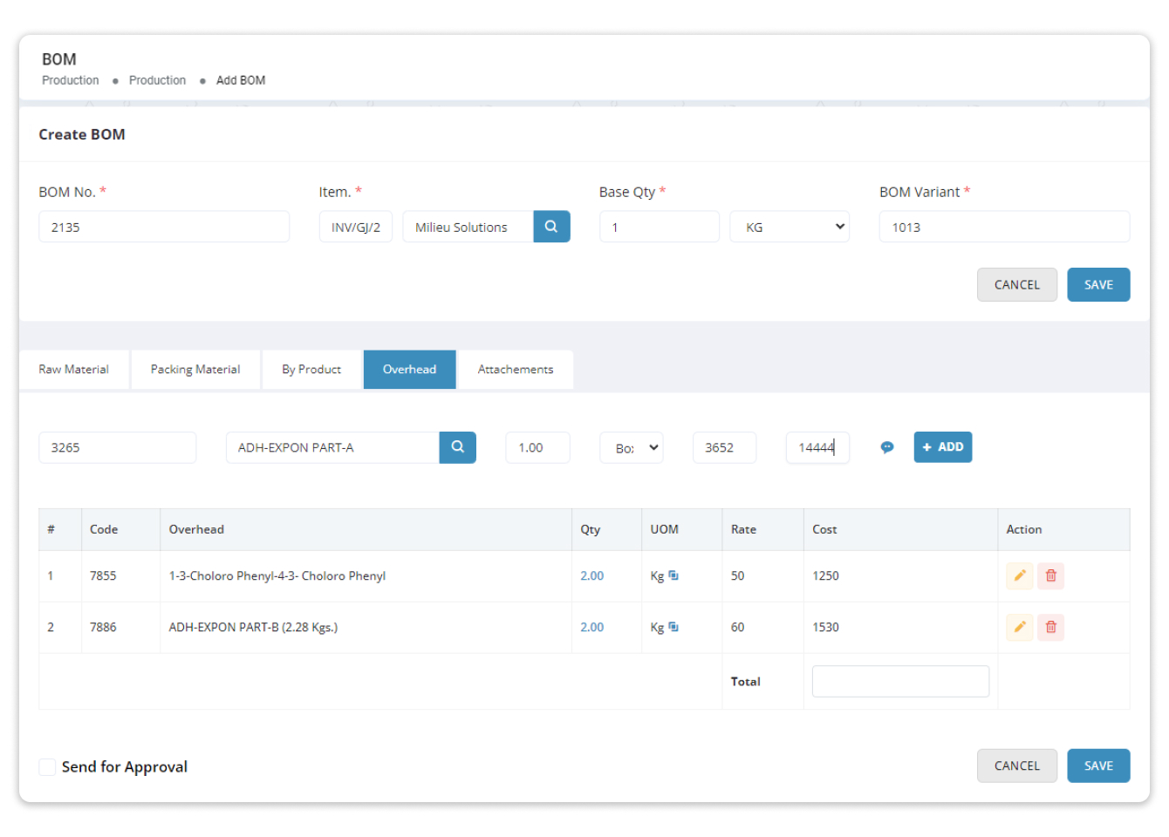Click the top CANCEL button
The width and height of the screenshot is (1169, 837).
(x=1017, y=284)
